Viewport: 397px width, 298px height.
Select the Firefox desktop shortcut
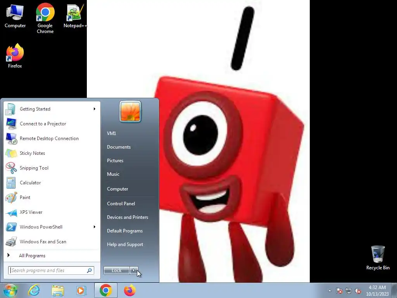(x=15, y=56)
